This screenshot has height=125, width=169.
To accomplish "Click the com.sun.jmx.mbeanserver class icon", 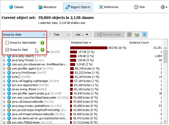I will point(9,64).
